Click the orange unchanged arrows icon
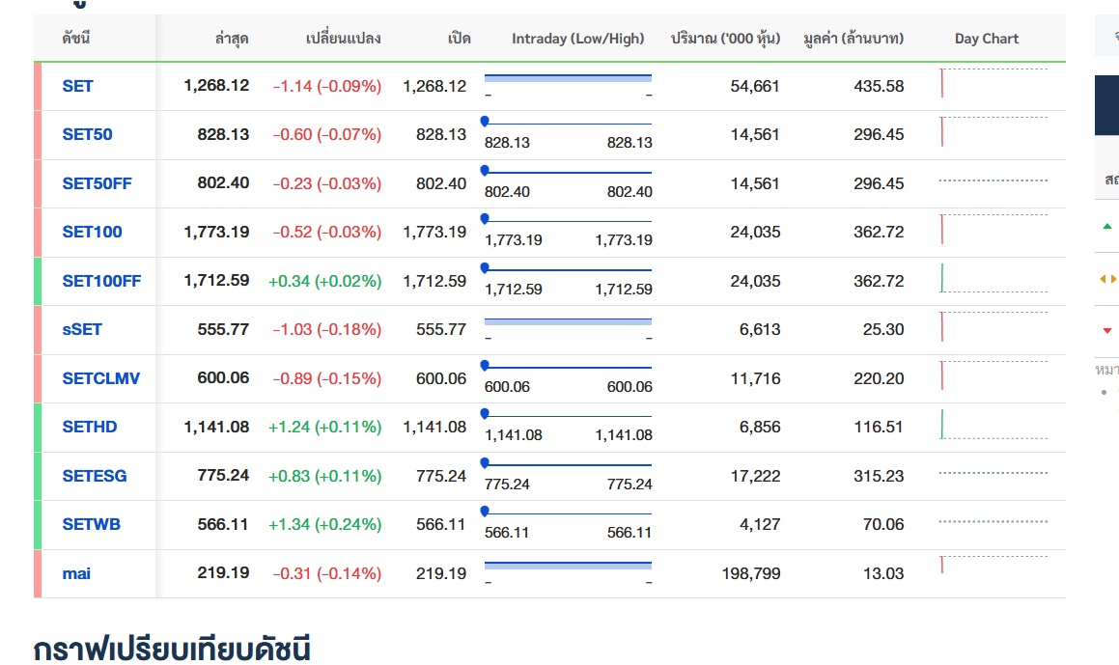Image resolution: width=1119 pixels, height=665 pixels. [x=1106, y=279]
